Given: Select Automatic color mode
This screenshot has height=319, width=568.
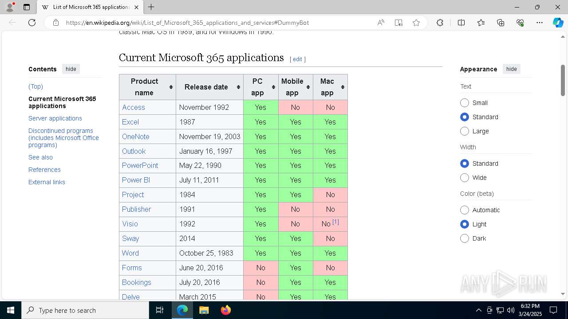Looking at the screenshot, I should tap(465, 210).
